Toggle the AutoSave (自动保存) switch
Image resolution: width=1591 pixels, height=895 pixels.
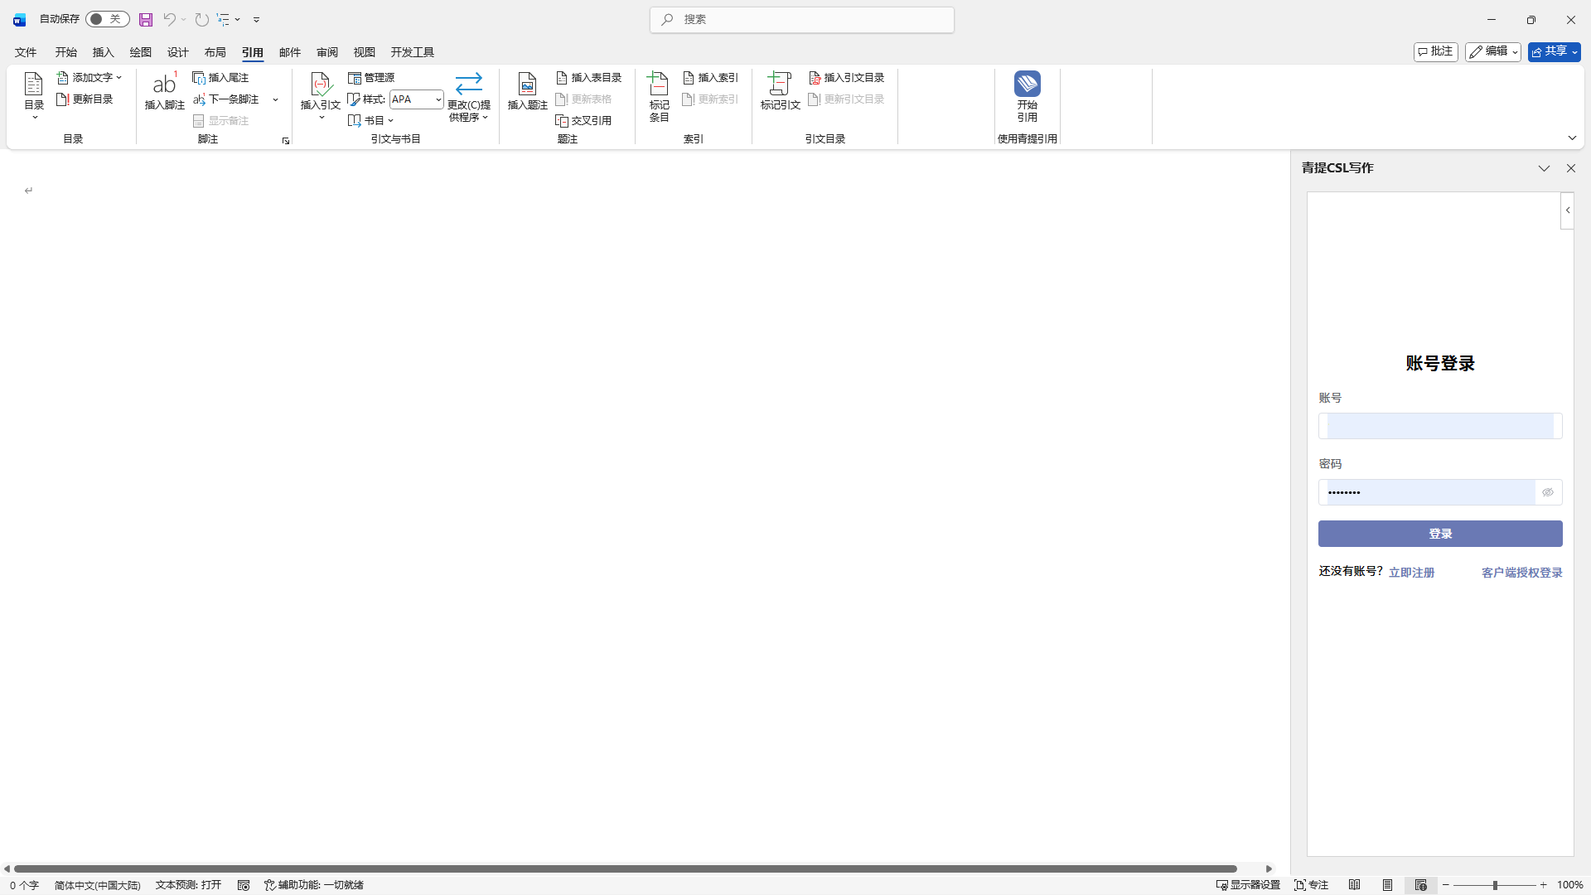click(x=107, y=19)
